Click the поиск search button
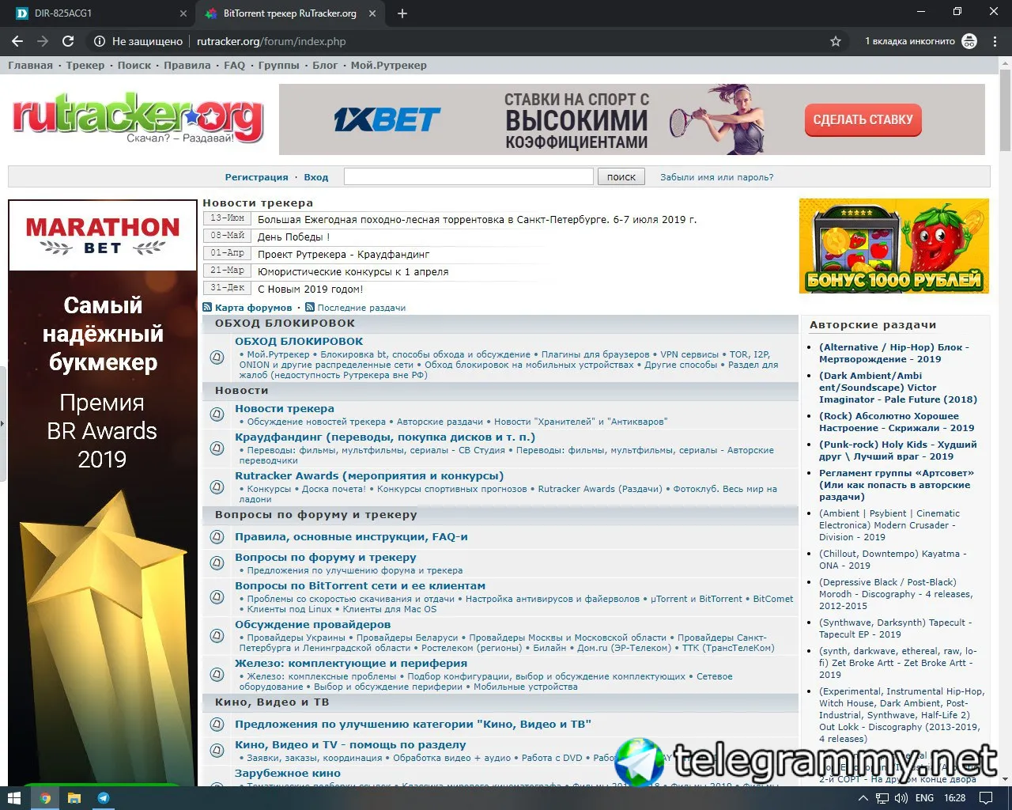This screenshot has width=1012, height=810. tap(621, 177)
